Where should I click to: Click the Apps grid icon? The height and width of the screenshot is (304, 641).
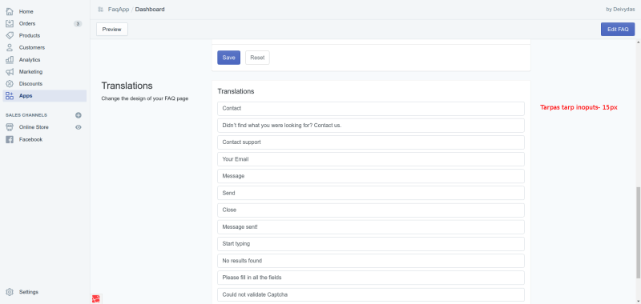[x=10, y=96]
